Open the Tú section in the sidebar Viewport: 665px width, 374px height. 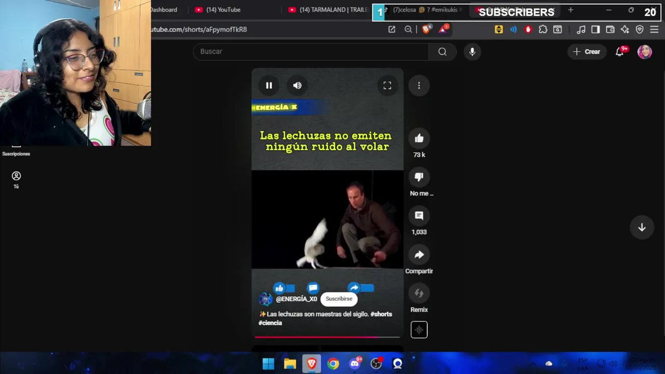coord(16,180)
